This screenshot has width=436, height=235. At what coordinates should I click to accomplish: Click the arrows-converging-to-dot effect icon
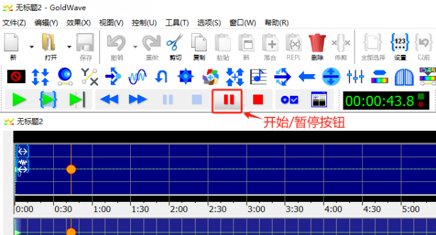[x=113, y=77]
